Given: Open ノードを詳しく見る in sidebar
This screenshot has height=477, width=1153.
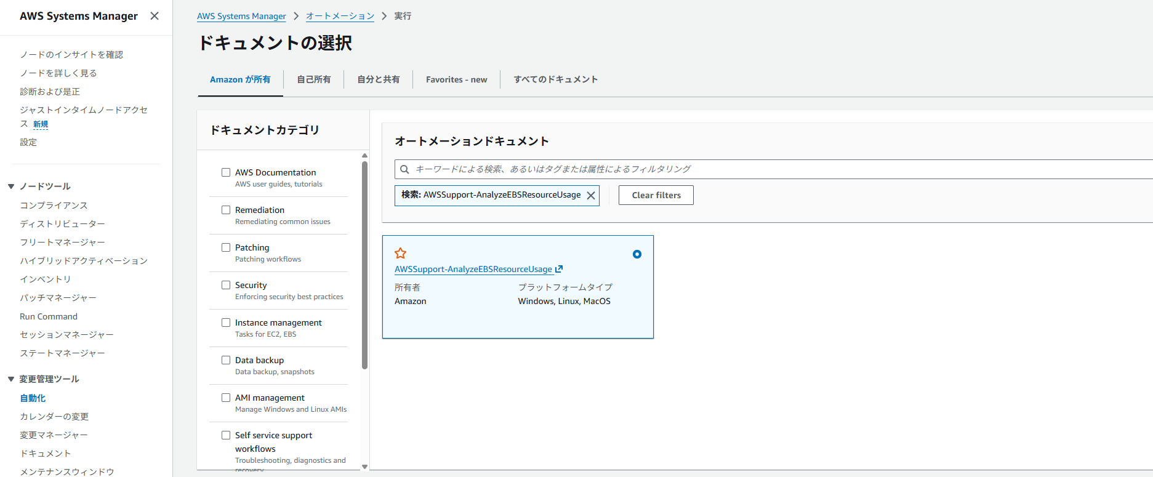Looking at the screenshot, I should click(58, 73).
